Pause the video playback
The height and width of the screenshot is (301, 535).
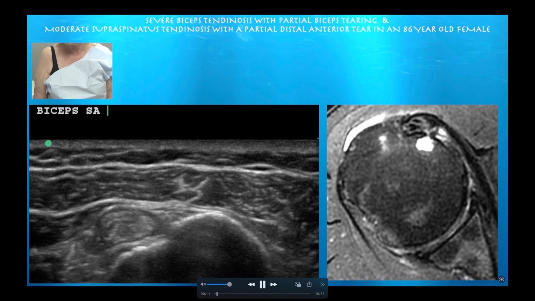262,285
